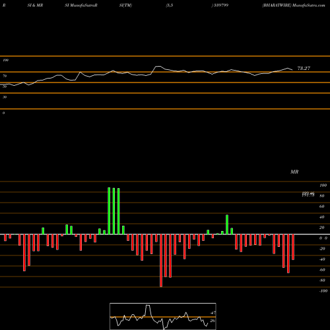Click the -20 label on MR axis
Screen dimensions: 330x330
[x=322, y=249]
